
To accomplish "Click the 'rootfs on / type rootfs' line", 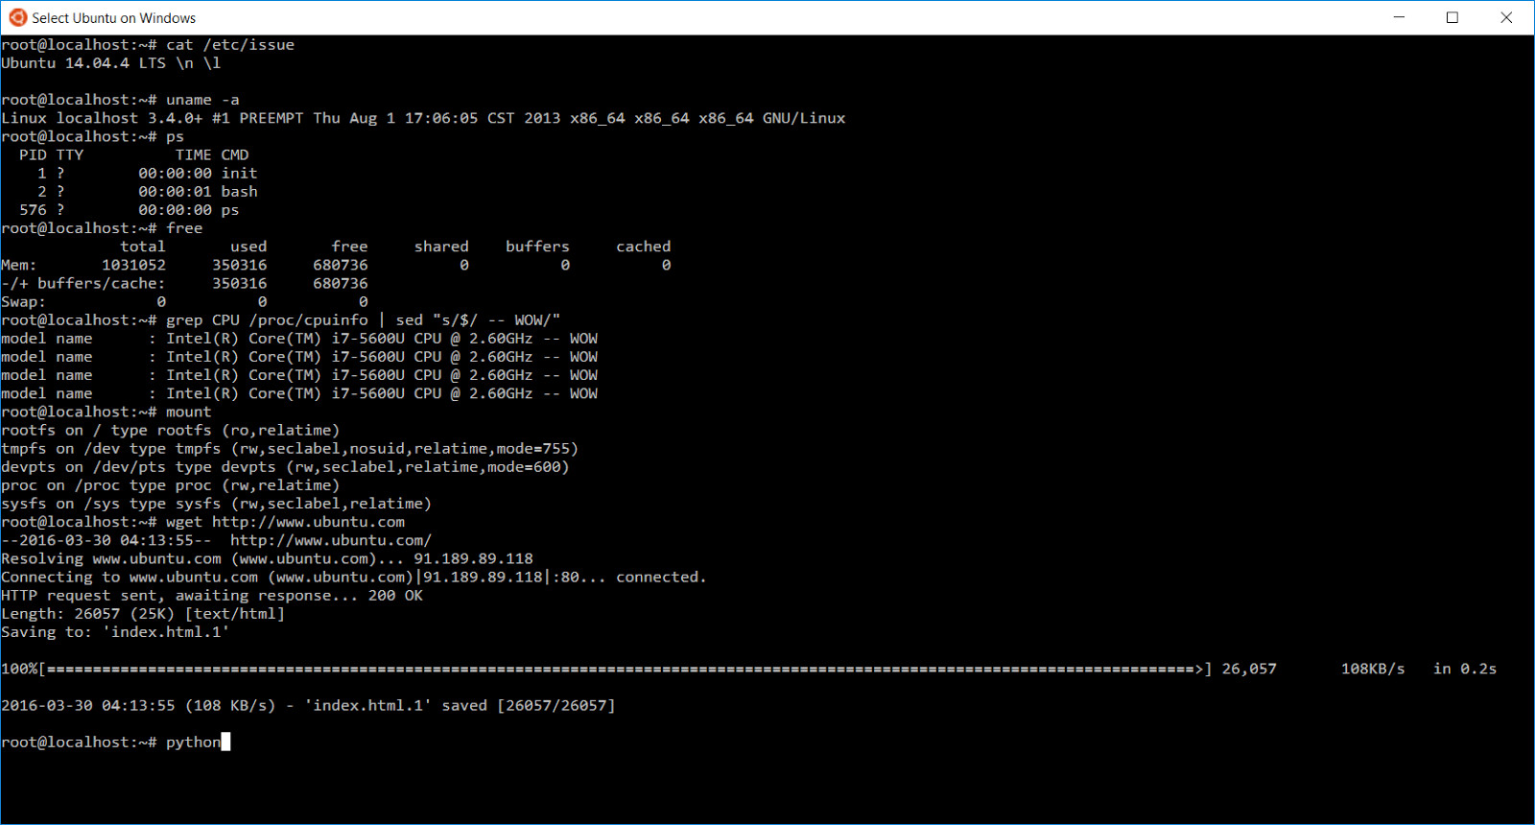I will point(171,431).
